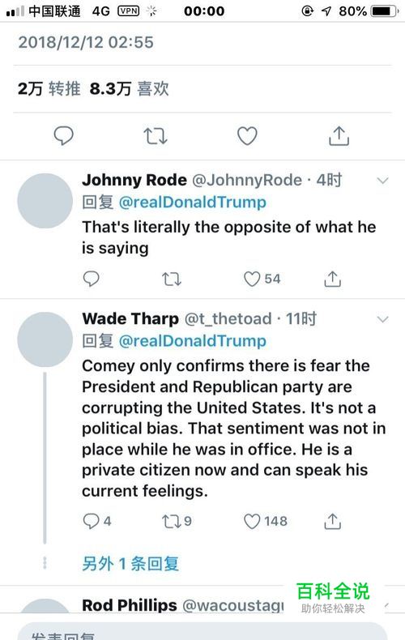Open options chevron on Johnny Rode's tweet

coord(382,181)
